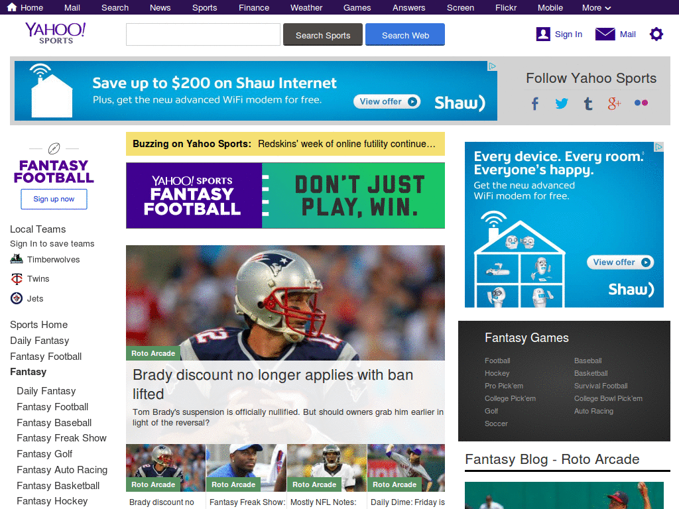Click the AdChoices icon on Shaw banner
This screenshot has width=679, height=509.
[x=493, y=66]
